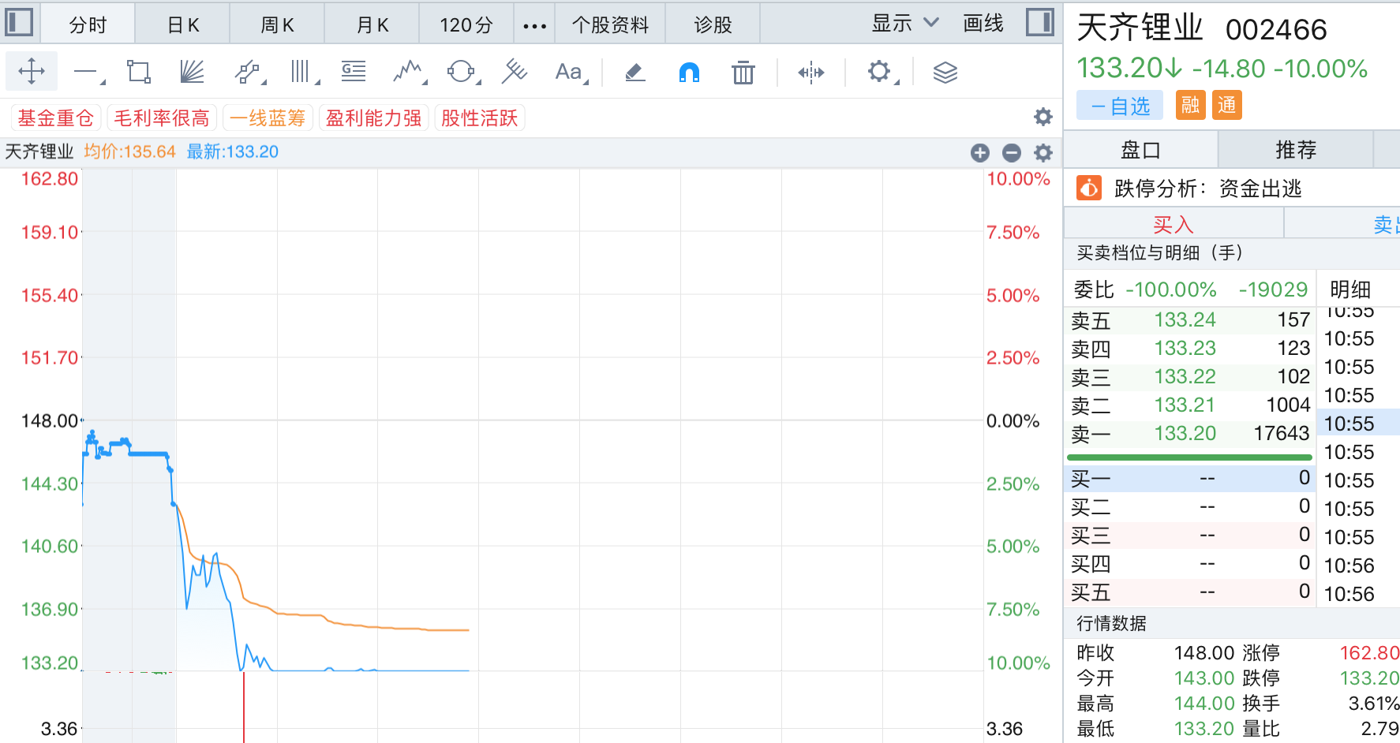1400x743 pixels.
Task: Click the 基金重仓 tag
Action: 56,118
